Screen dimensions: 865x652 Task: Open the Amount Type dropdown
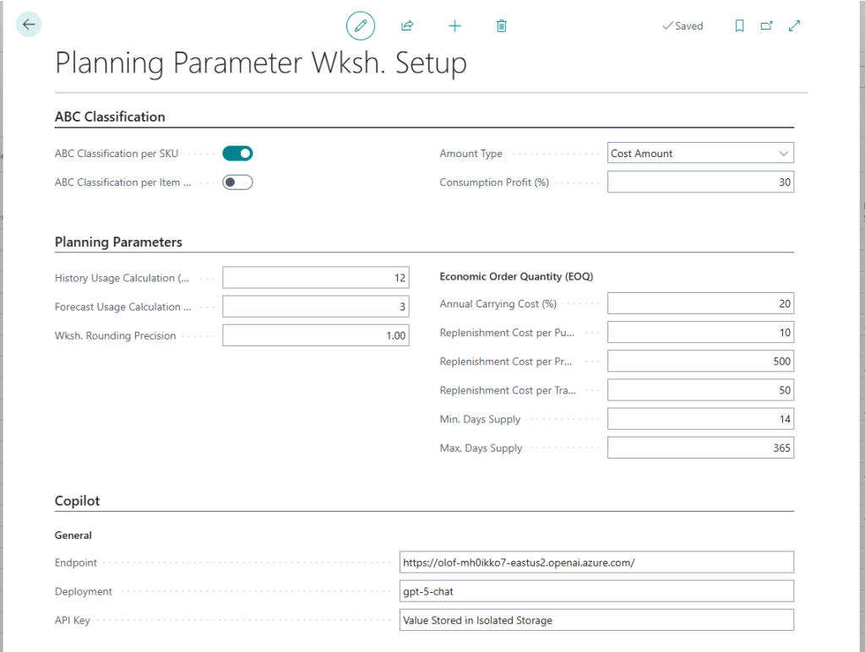[x=700, y=154]
